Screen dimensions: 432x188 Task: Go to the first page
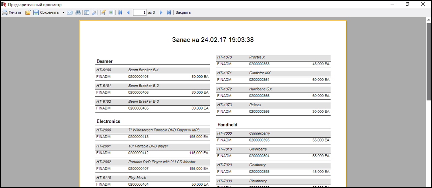120,12
